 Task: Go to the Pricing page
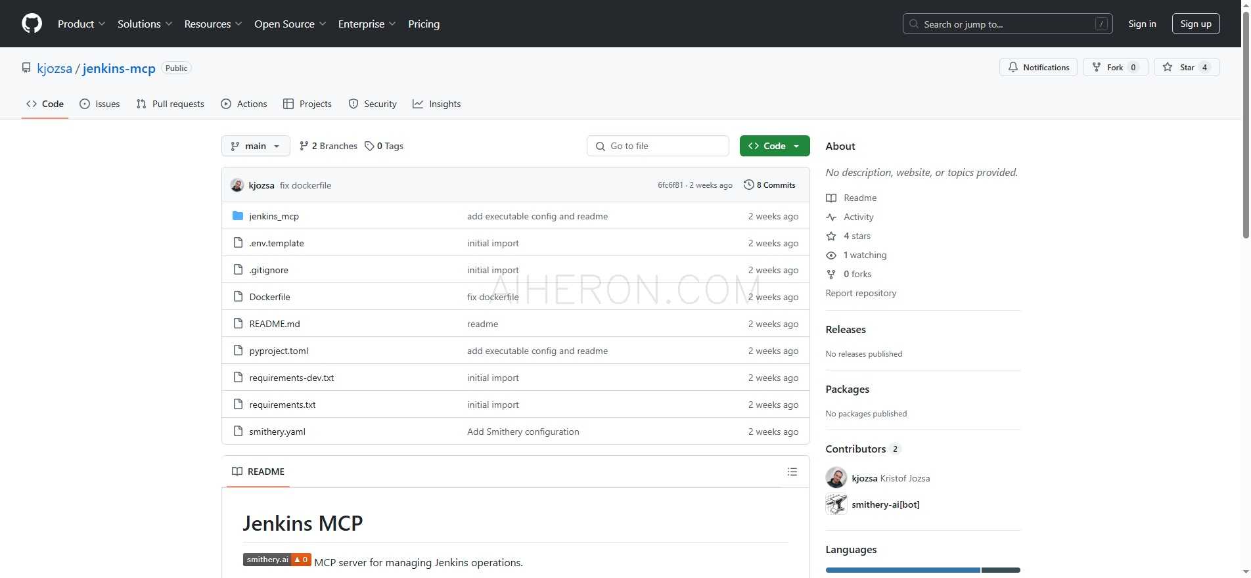(424, 24)
